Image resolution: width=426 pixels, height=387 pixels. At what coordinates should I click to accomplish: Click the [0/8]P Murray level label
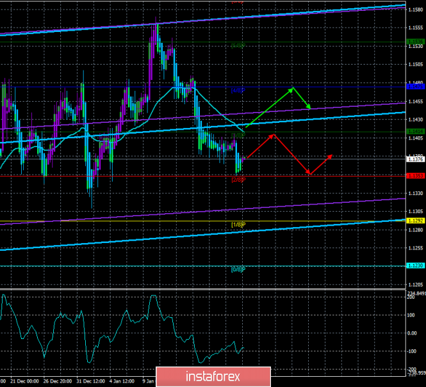coord(238,269)
